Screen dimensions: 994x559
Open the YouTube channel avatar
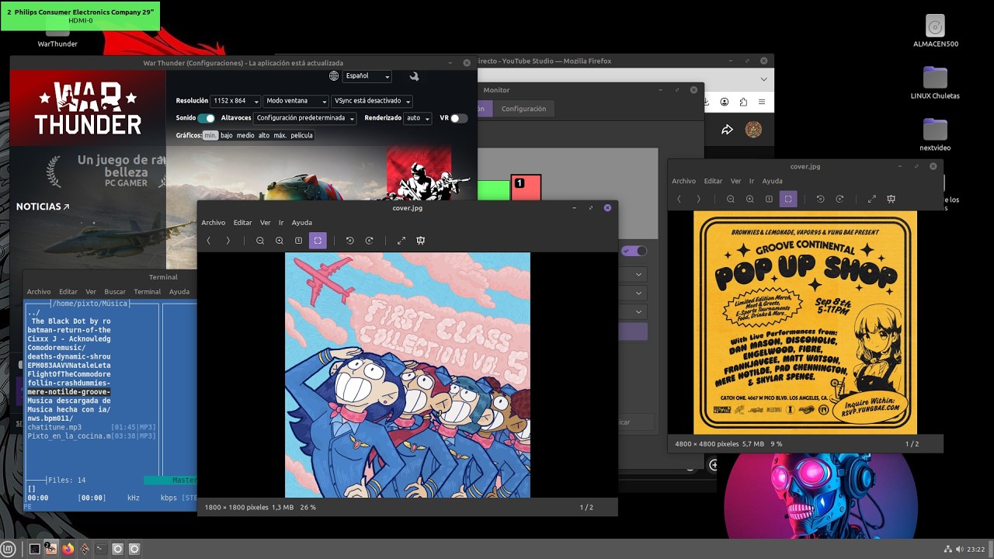[753, 130]
